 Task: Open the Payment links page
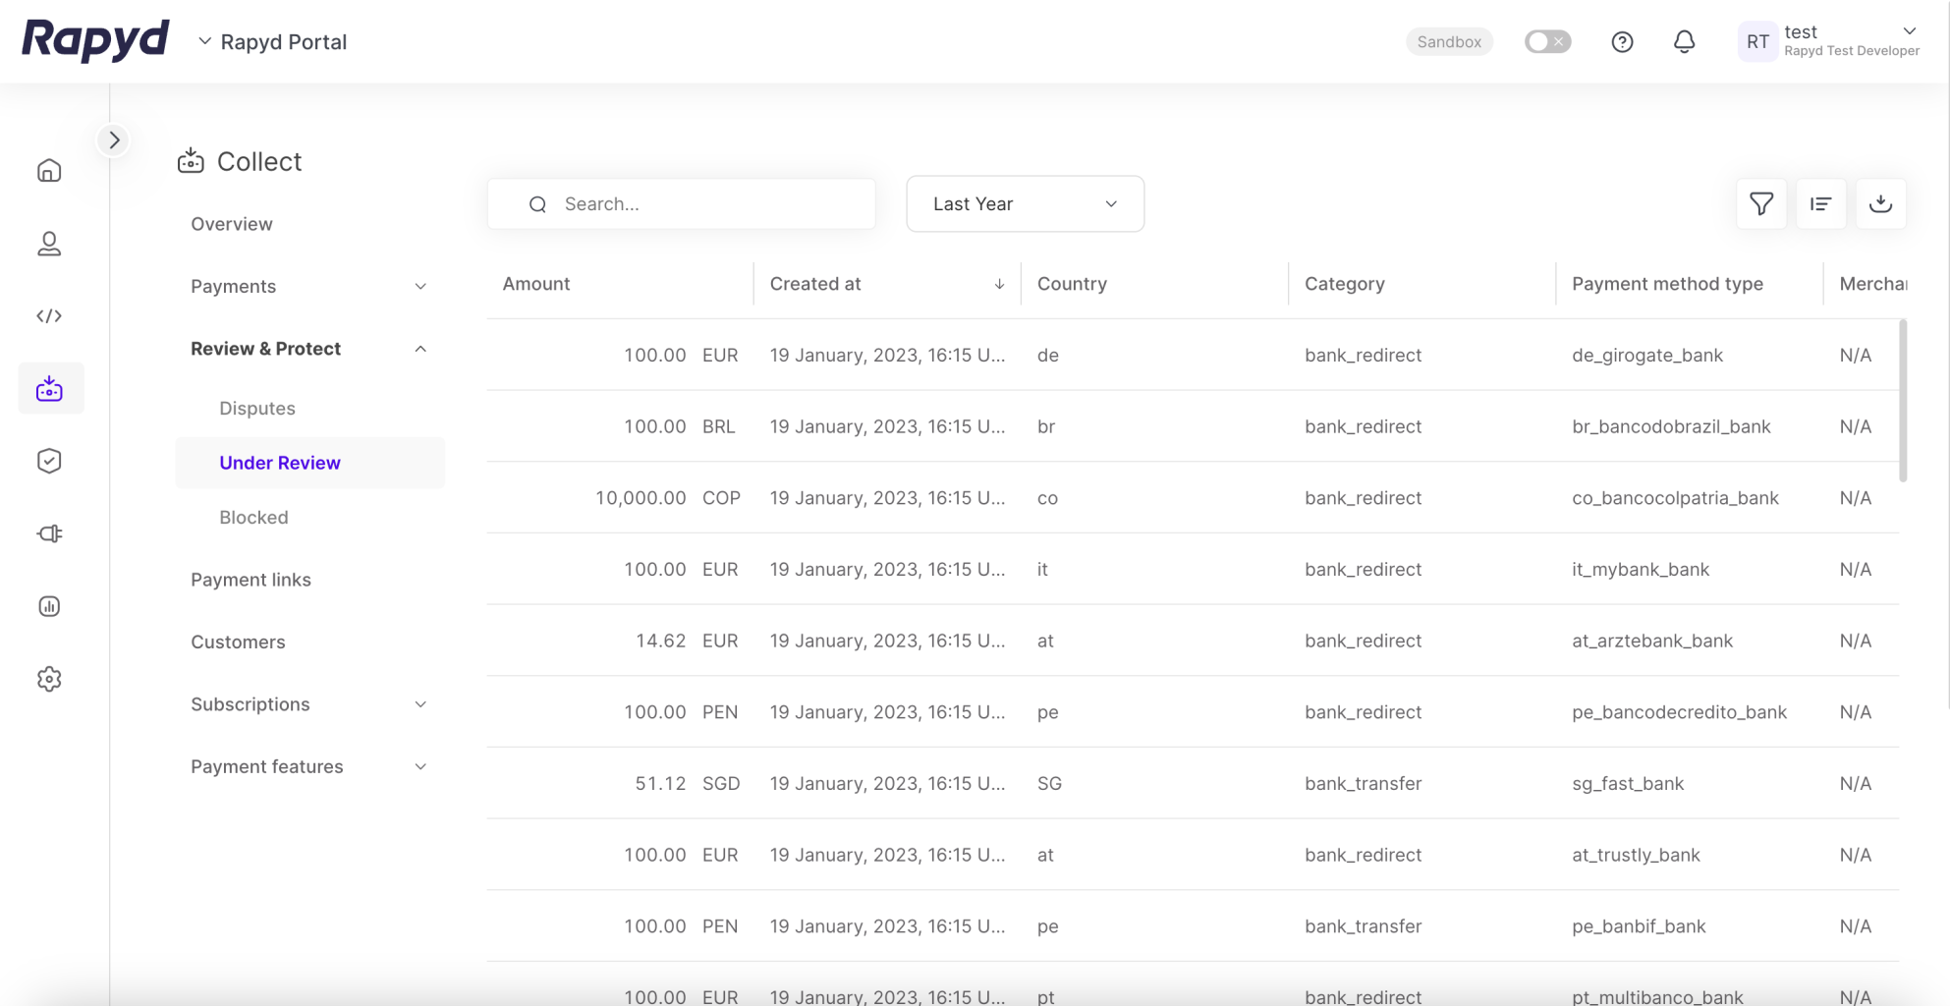[x=251, y=580]
